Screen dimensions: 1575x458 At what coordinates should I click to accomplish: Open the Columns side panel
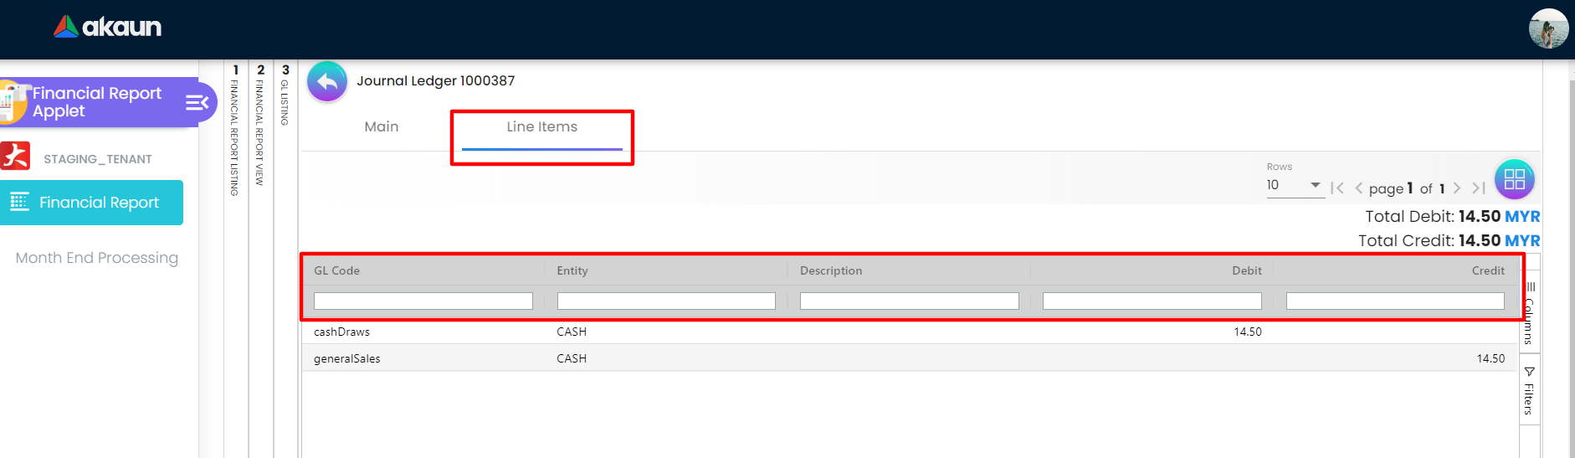(1529, 312)
